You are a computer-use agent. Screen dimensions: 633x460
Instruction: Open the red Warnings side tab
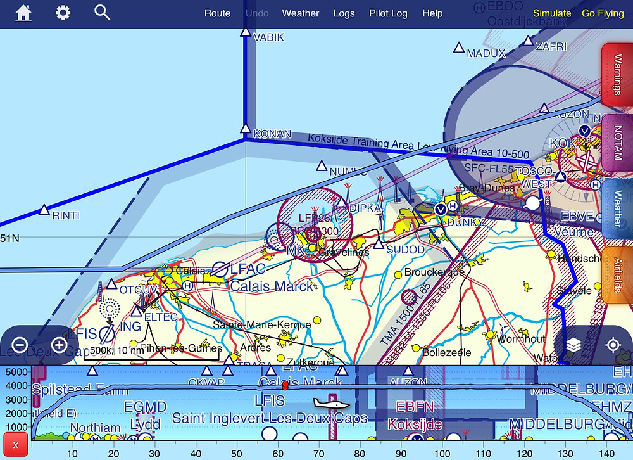pyautogui.click(x=617, y=74)
